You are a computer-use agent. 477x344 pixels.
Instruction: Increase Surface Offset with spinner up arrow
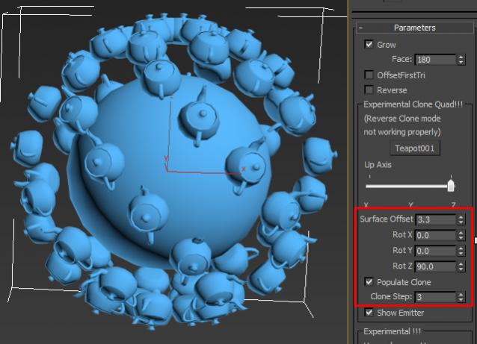[461, 217]
